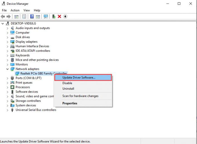The image size is (197, 144).
Task: Click the Scan for hardware changes monitor icon
Action: click(x=46, y=17)
